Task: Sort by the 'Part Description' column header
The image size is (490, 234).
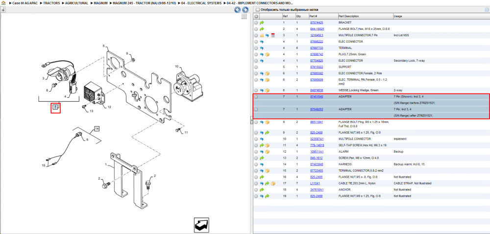Action: (x=365, y=16)
